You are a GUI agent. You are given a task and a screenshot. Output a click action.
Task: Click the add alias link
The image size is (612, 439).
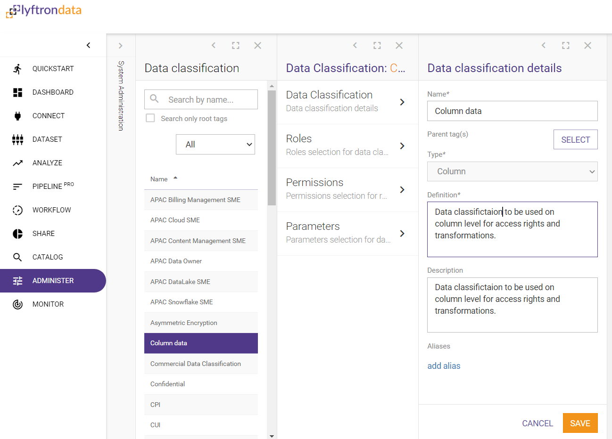[x=444, y=366]
